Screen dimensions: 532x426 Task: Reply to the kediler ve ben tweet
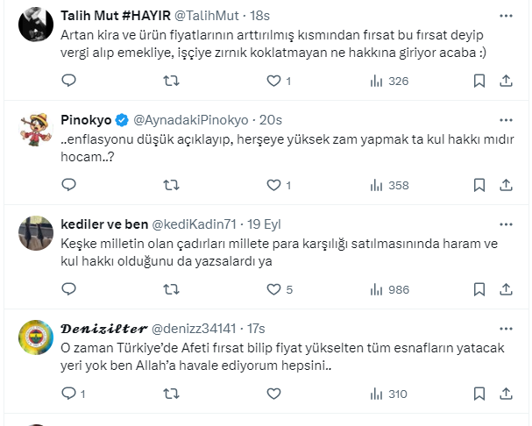click(x=69, y=288)
